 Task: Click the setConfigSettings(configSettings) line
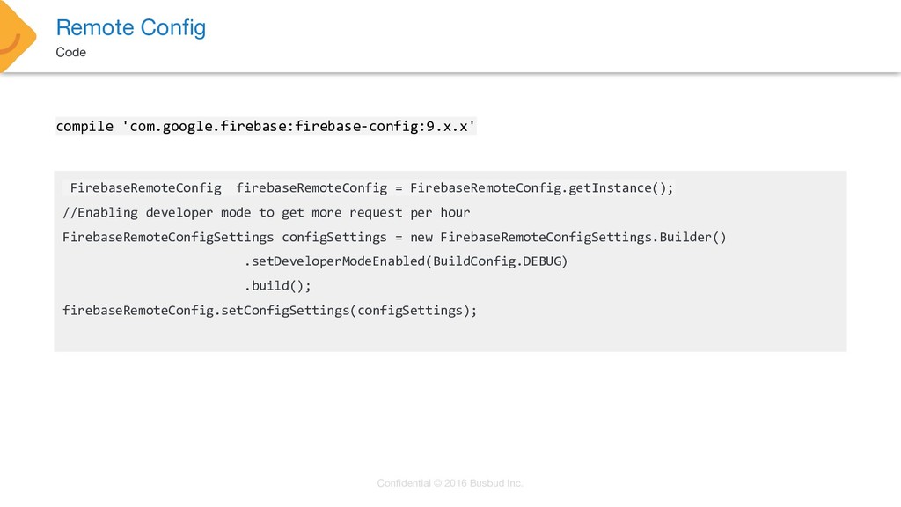point(269,311)
